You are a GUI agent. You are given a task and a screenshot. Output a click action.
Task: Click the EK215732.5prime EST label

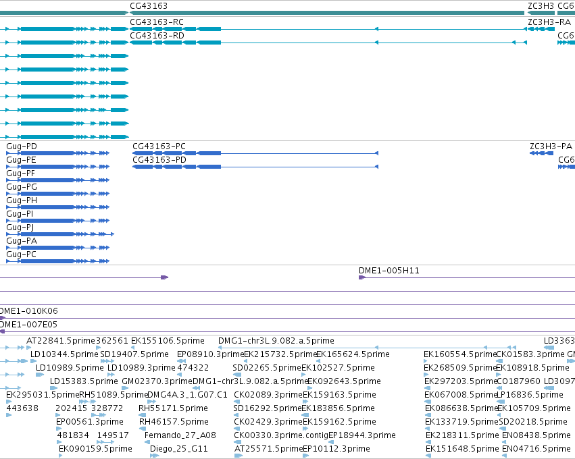point(280,354)
